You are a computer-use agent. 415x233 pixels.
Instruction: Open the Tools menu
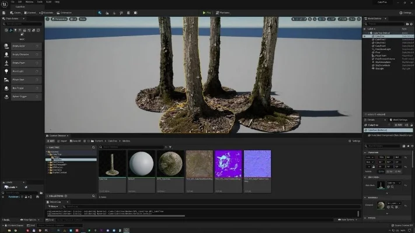[40, 2]
